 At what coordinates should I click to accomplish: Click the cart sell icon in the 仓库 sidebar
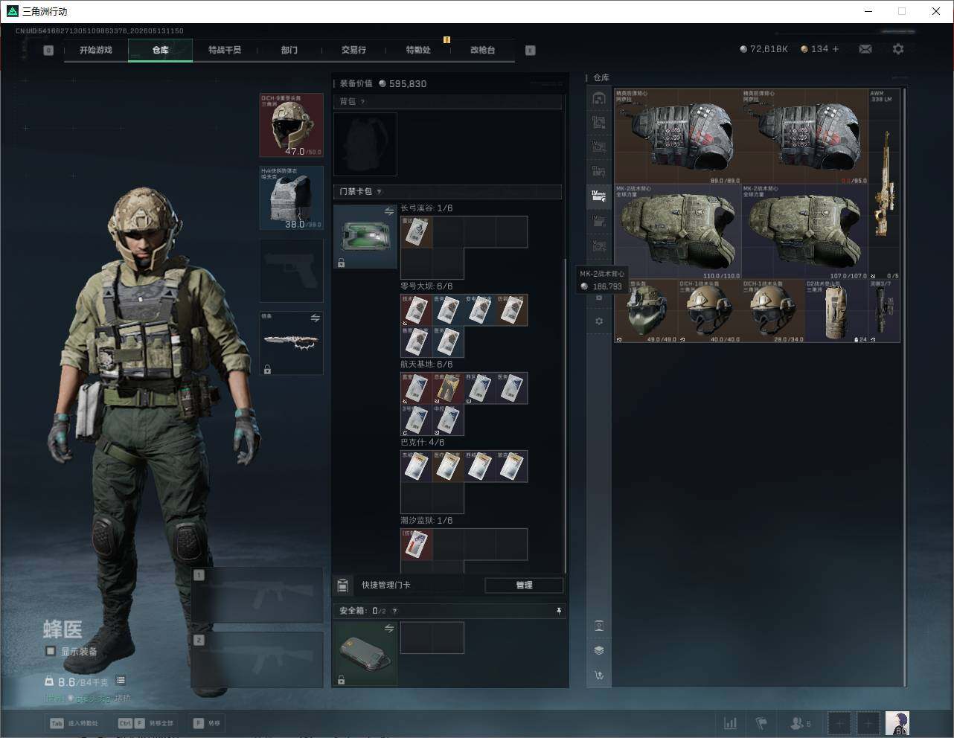[x=599, y=676]
